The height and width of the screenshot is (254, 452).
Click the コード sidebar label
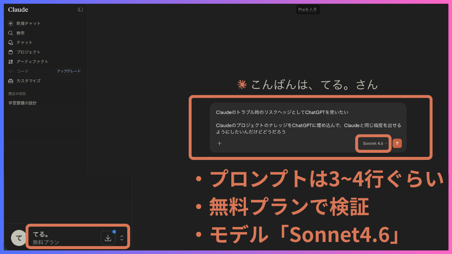point(22,71)
